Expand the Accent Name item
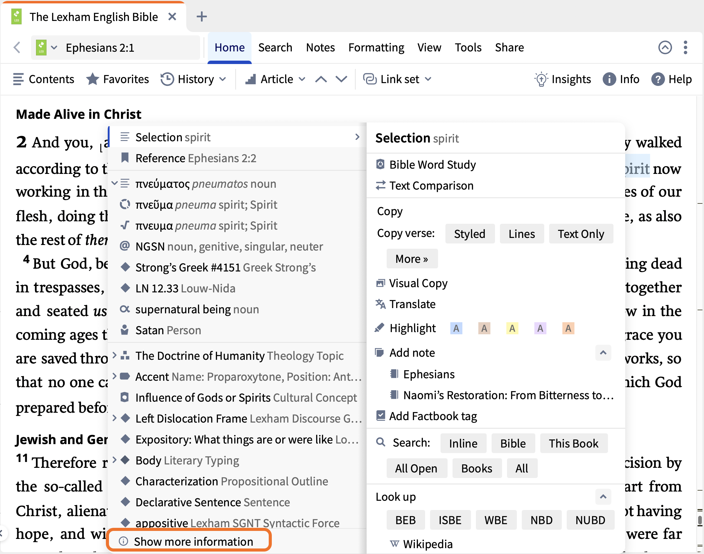 coord(114,376)
